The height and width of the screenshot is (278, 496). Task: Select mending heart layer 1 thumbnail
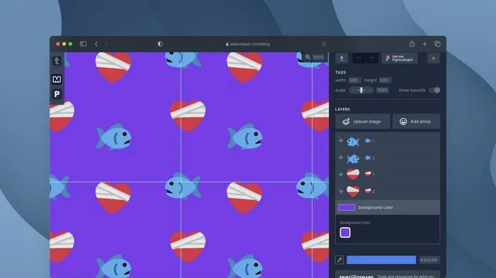pyautogui.click(x=353, y=174)
